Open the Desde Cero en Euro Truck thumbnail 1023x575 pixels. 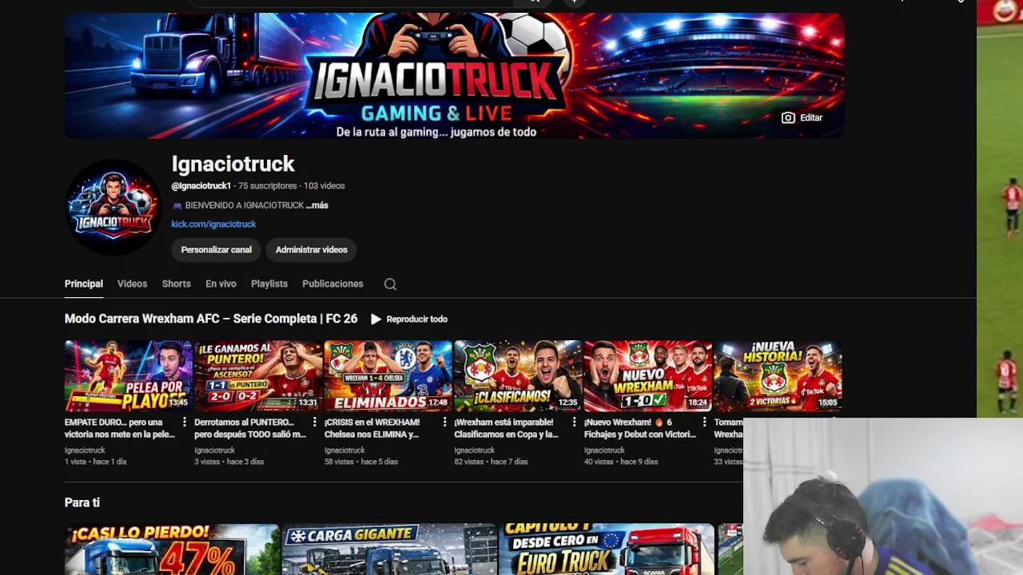(607, 549)
